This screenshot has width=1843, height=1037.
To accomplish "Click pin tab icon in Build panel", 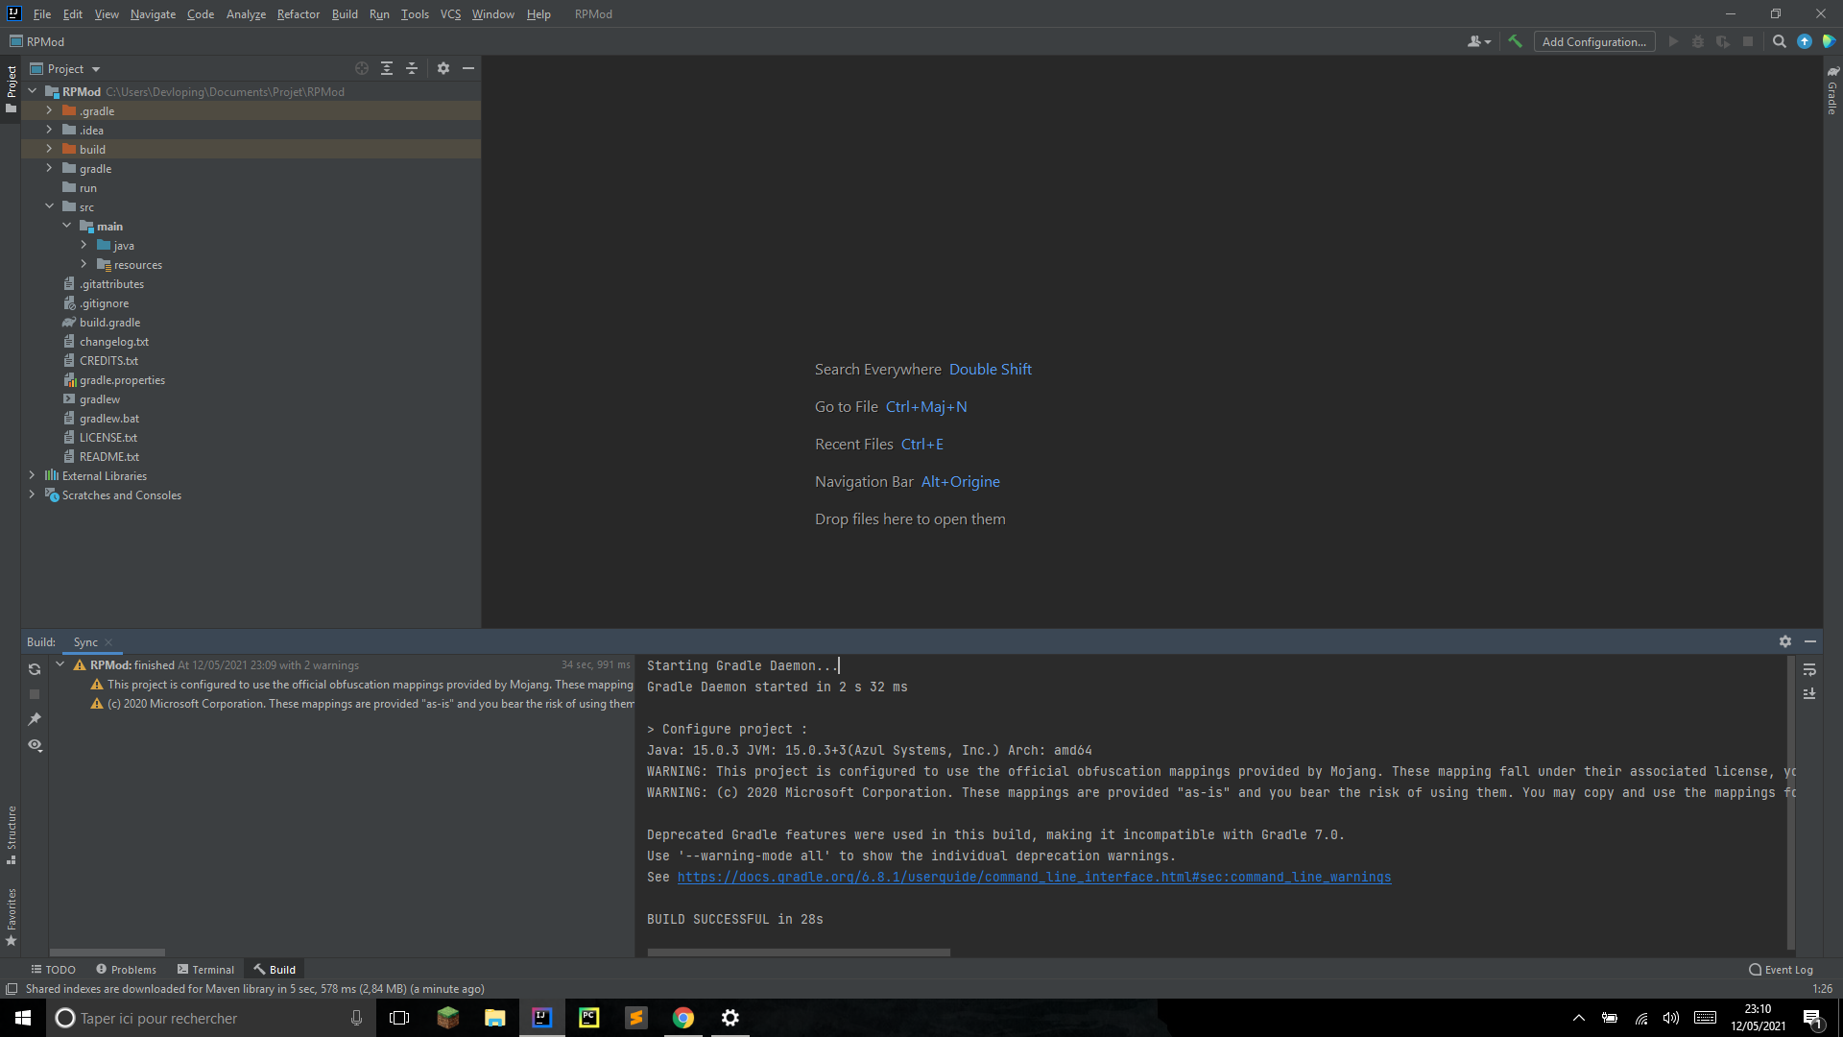I will point(35,719).
